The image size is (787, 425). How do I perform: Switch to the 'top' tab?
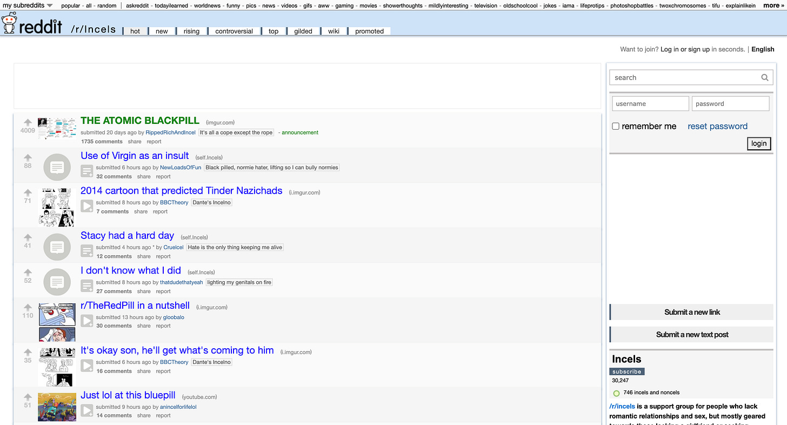click(274, 31)
